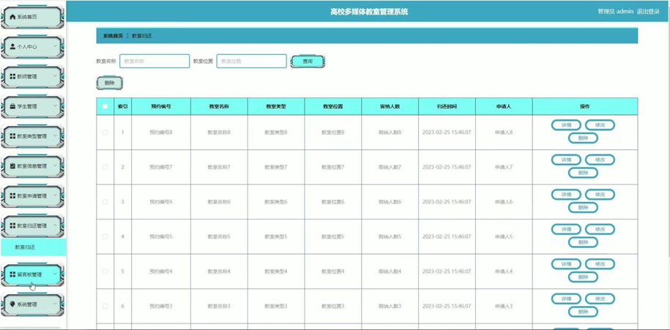Click the cell 申请人7
Screen dimensions: 670x330
coord(504,167)
